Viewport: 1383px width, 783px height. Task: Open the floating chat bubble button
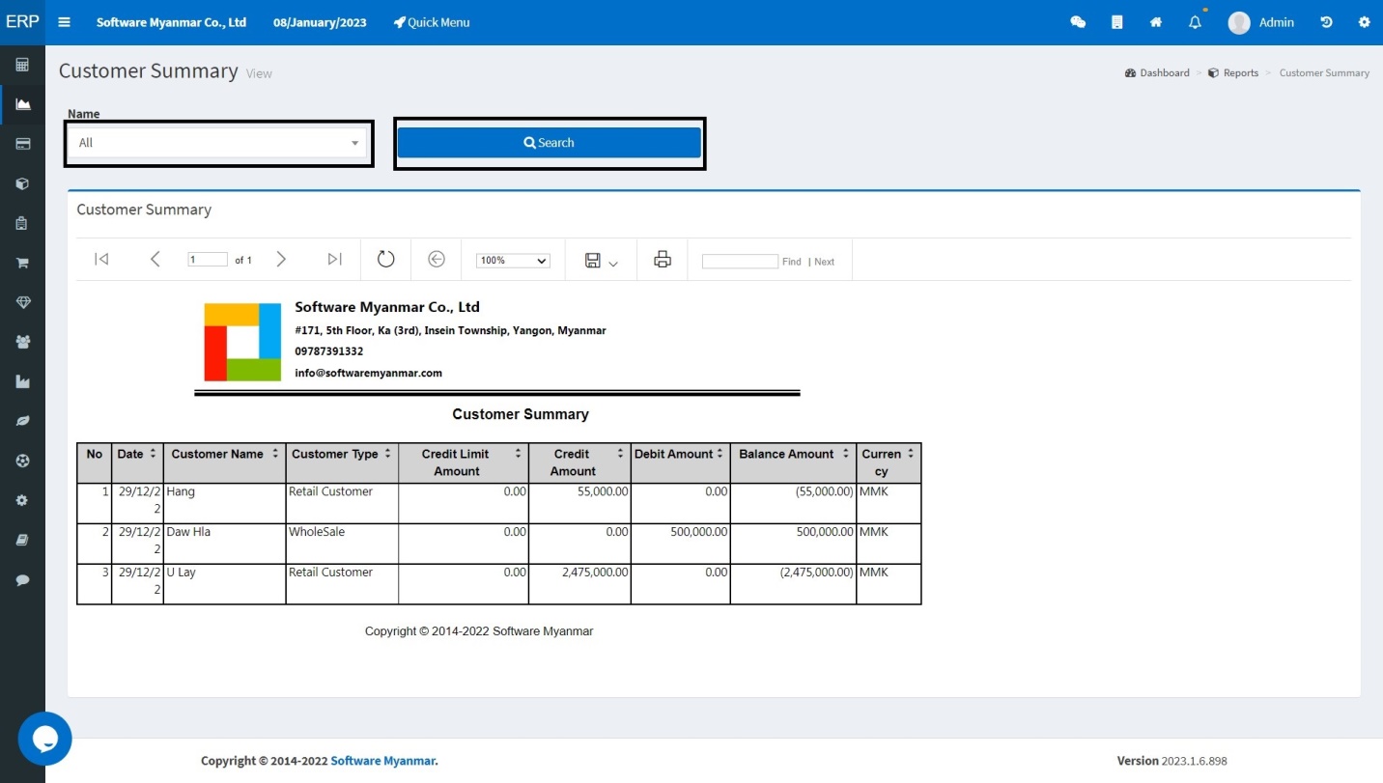pyautogui.click(x=44, y=739)
